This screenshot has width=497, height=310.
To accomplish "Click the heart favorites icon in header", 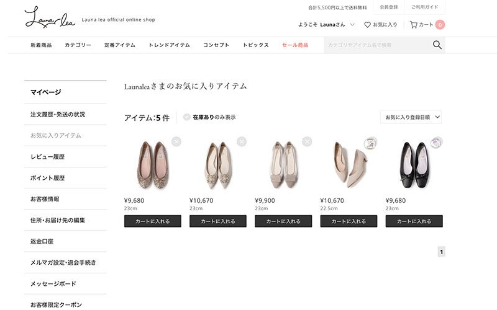I will (x=367, y=25).
